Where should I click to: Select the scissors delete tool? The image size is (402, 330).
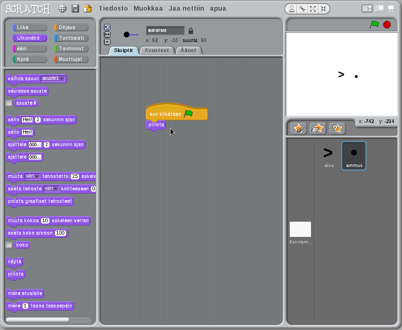point(302,9)
